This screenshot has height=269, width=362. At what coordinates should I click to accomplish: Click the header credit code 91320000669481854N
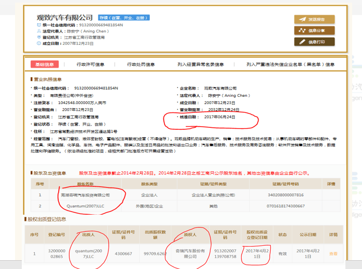point(101,25)
